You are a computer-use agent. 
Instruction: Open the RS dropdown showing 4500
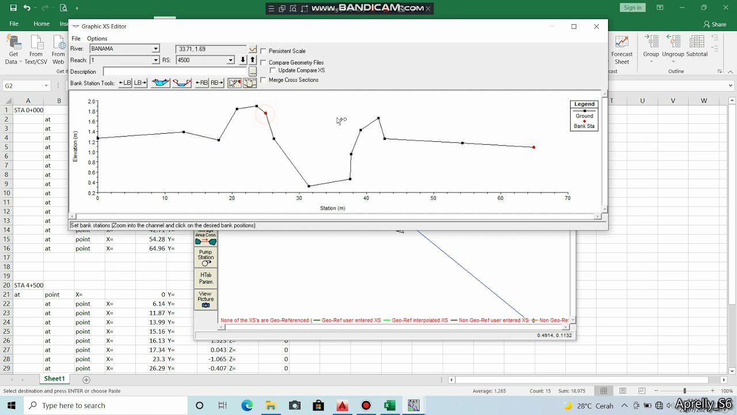click(230, 60)
